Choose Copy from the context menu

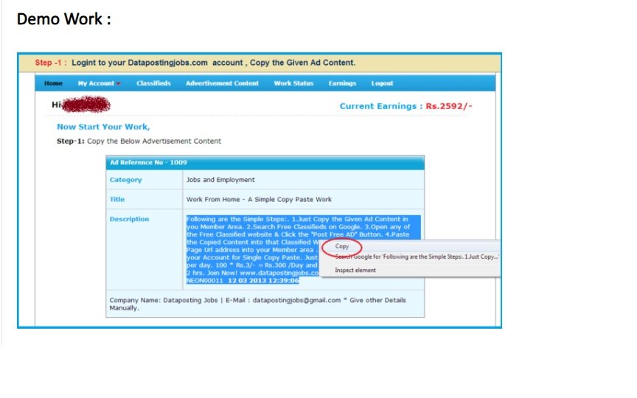click(342, 246)
